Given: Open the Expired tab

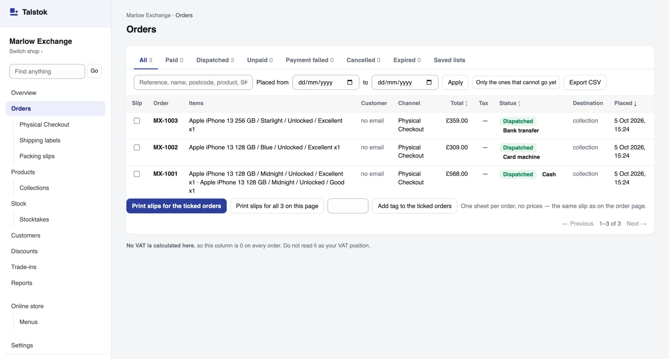Looking at the screenshot, I should pyautogui.click(x=407, y=60).
